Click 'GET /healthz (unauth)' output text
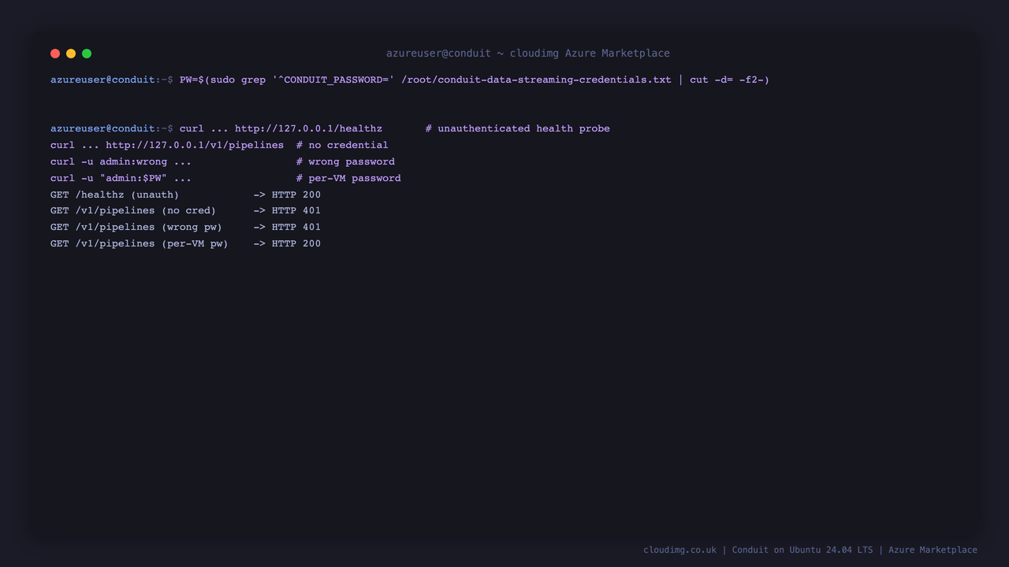 114,195
